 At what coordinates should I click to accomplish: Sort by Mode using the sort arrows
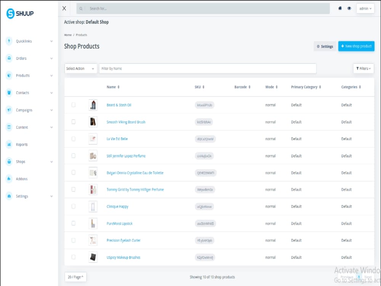[x=277, y=87]
